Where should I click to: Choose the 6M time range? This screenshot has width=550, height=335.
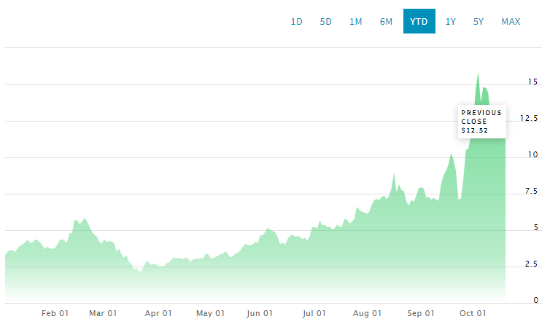pyautogui.click(x=386, y=21)
